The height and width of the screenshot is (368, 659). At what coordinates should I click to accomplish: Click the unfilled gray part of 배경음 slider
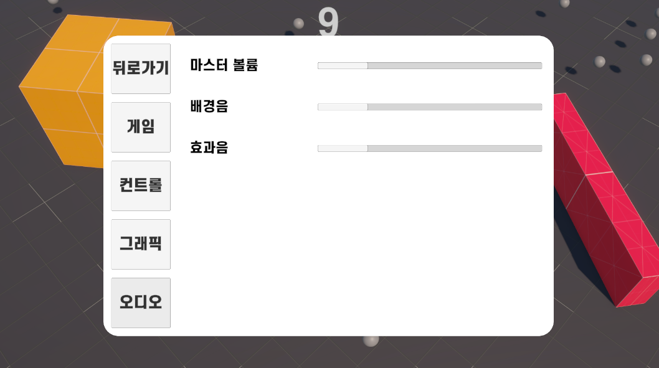click(455, 107)
